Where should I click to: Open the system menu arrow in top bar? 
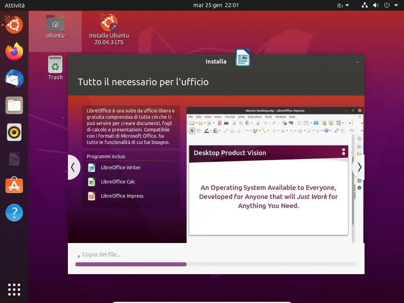[396, 5]
